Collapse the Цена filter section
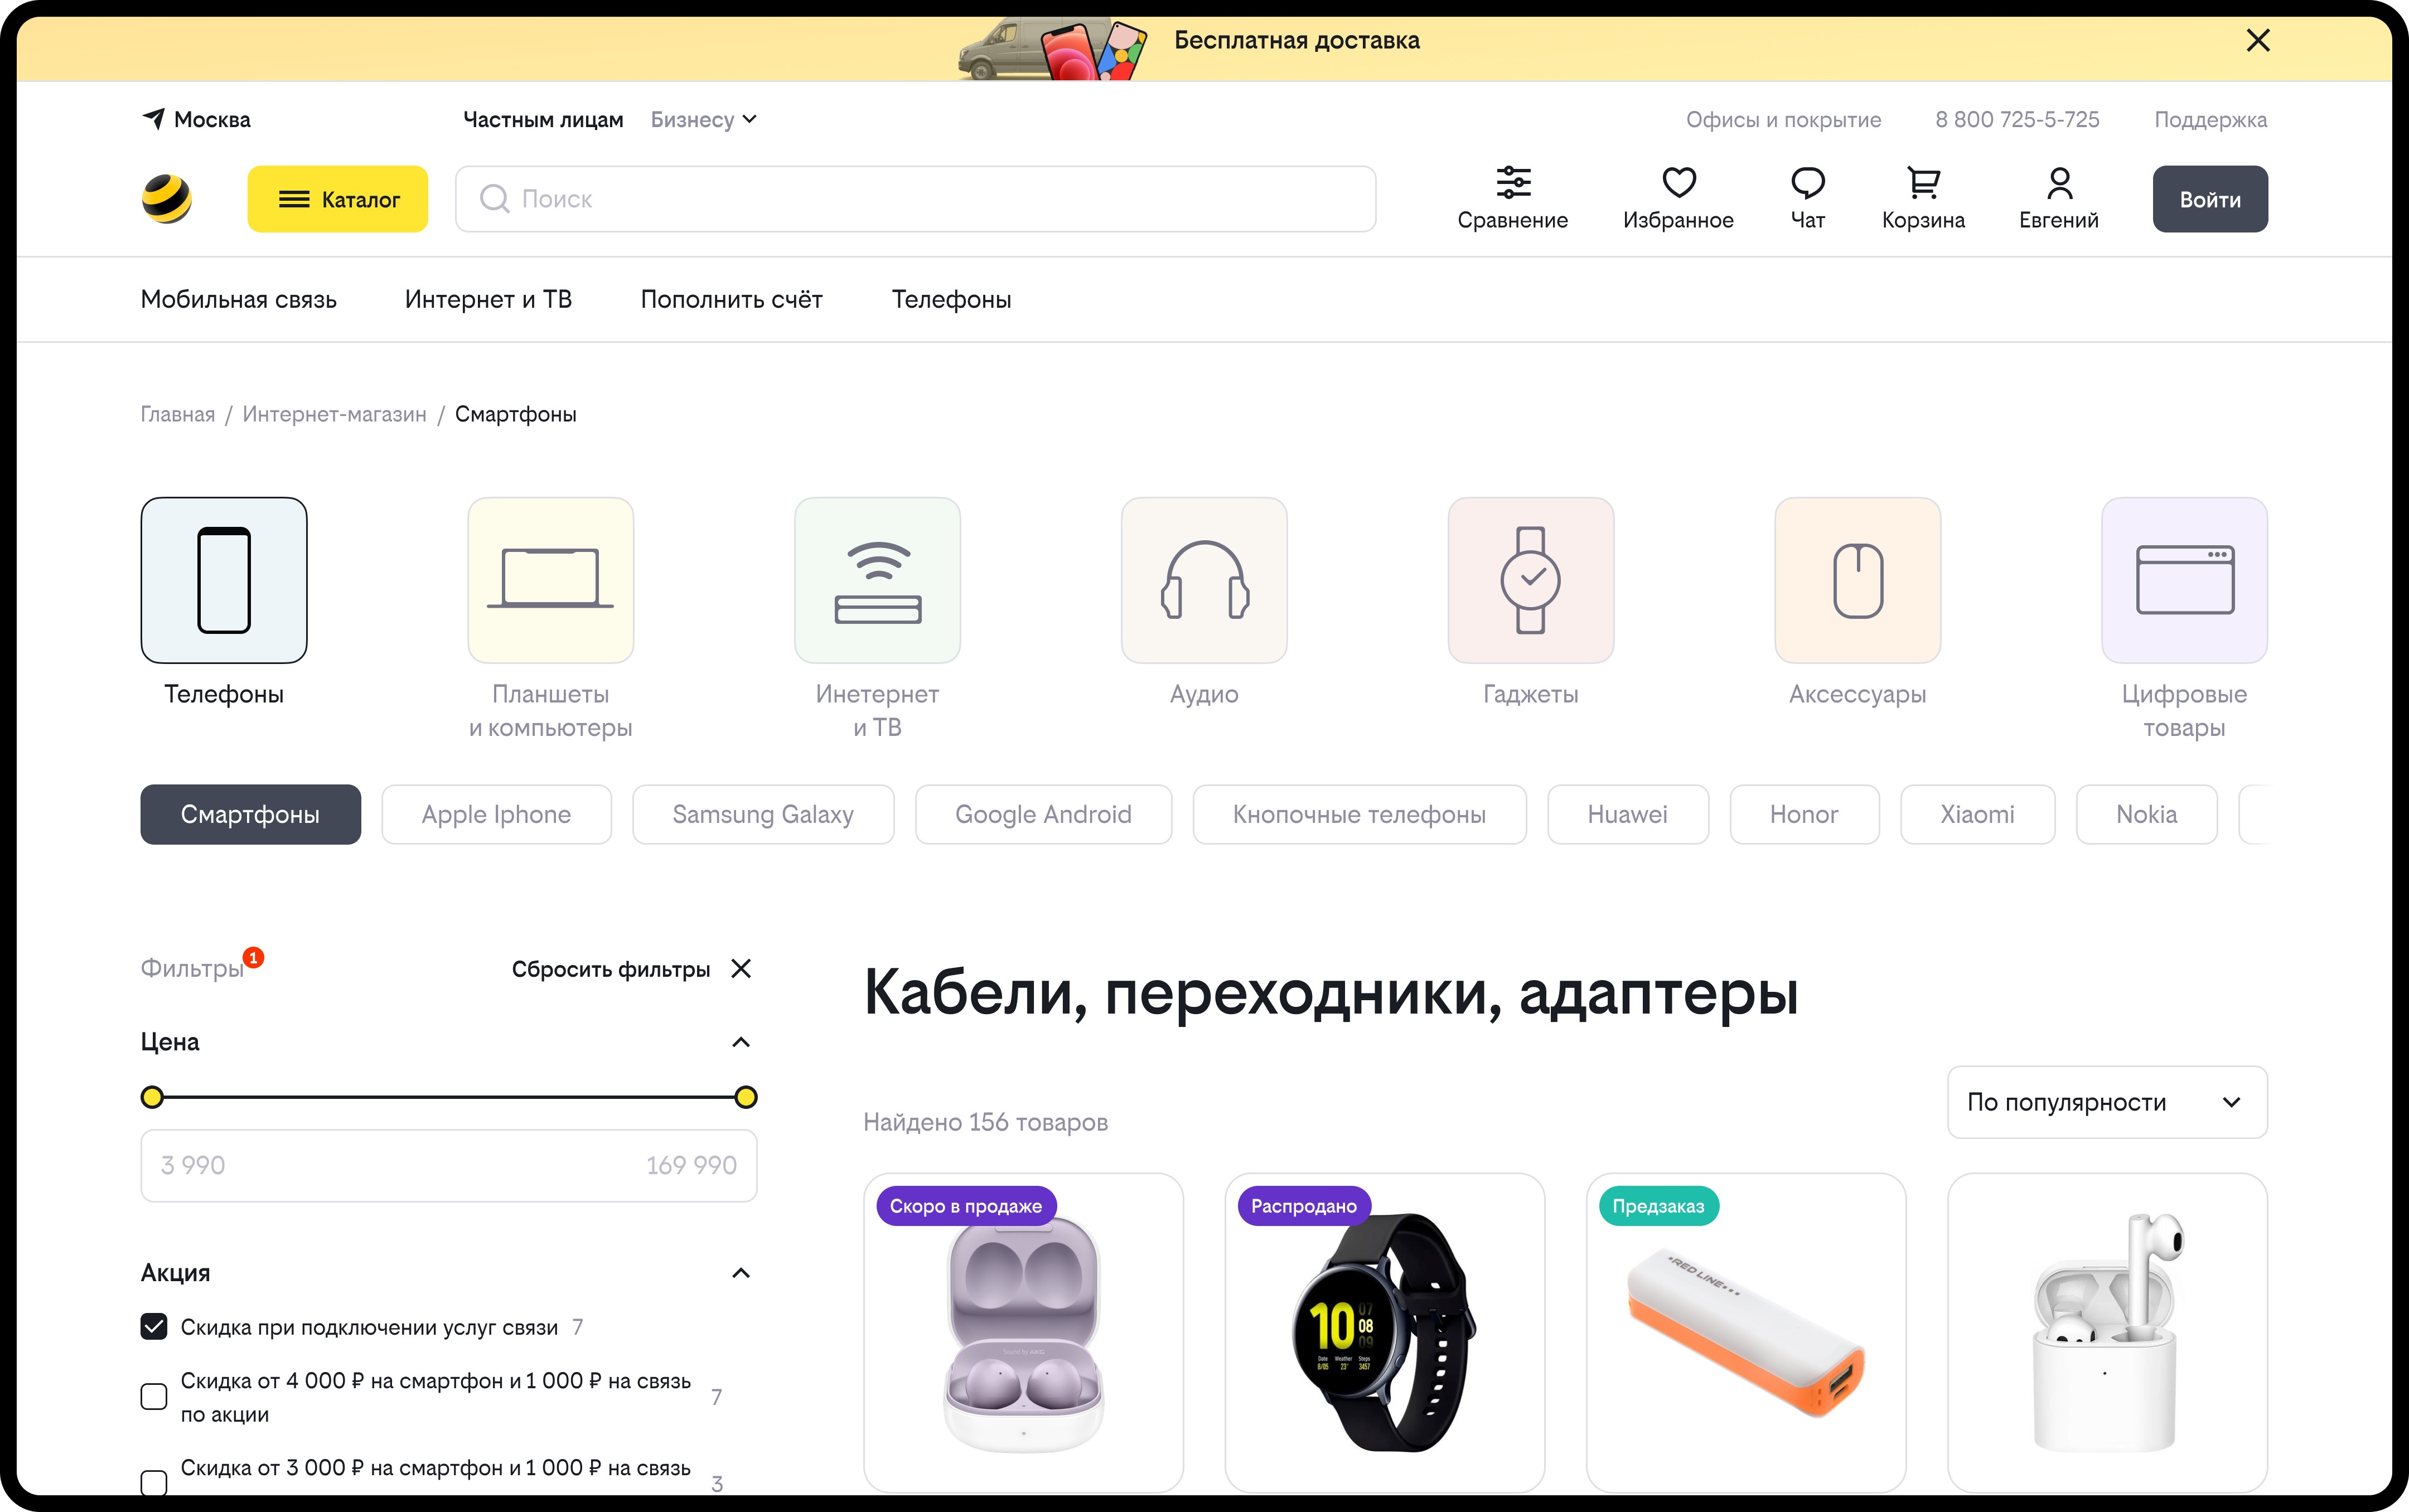Screen dimensions: 2409x1512 tap(740, 1042)
